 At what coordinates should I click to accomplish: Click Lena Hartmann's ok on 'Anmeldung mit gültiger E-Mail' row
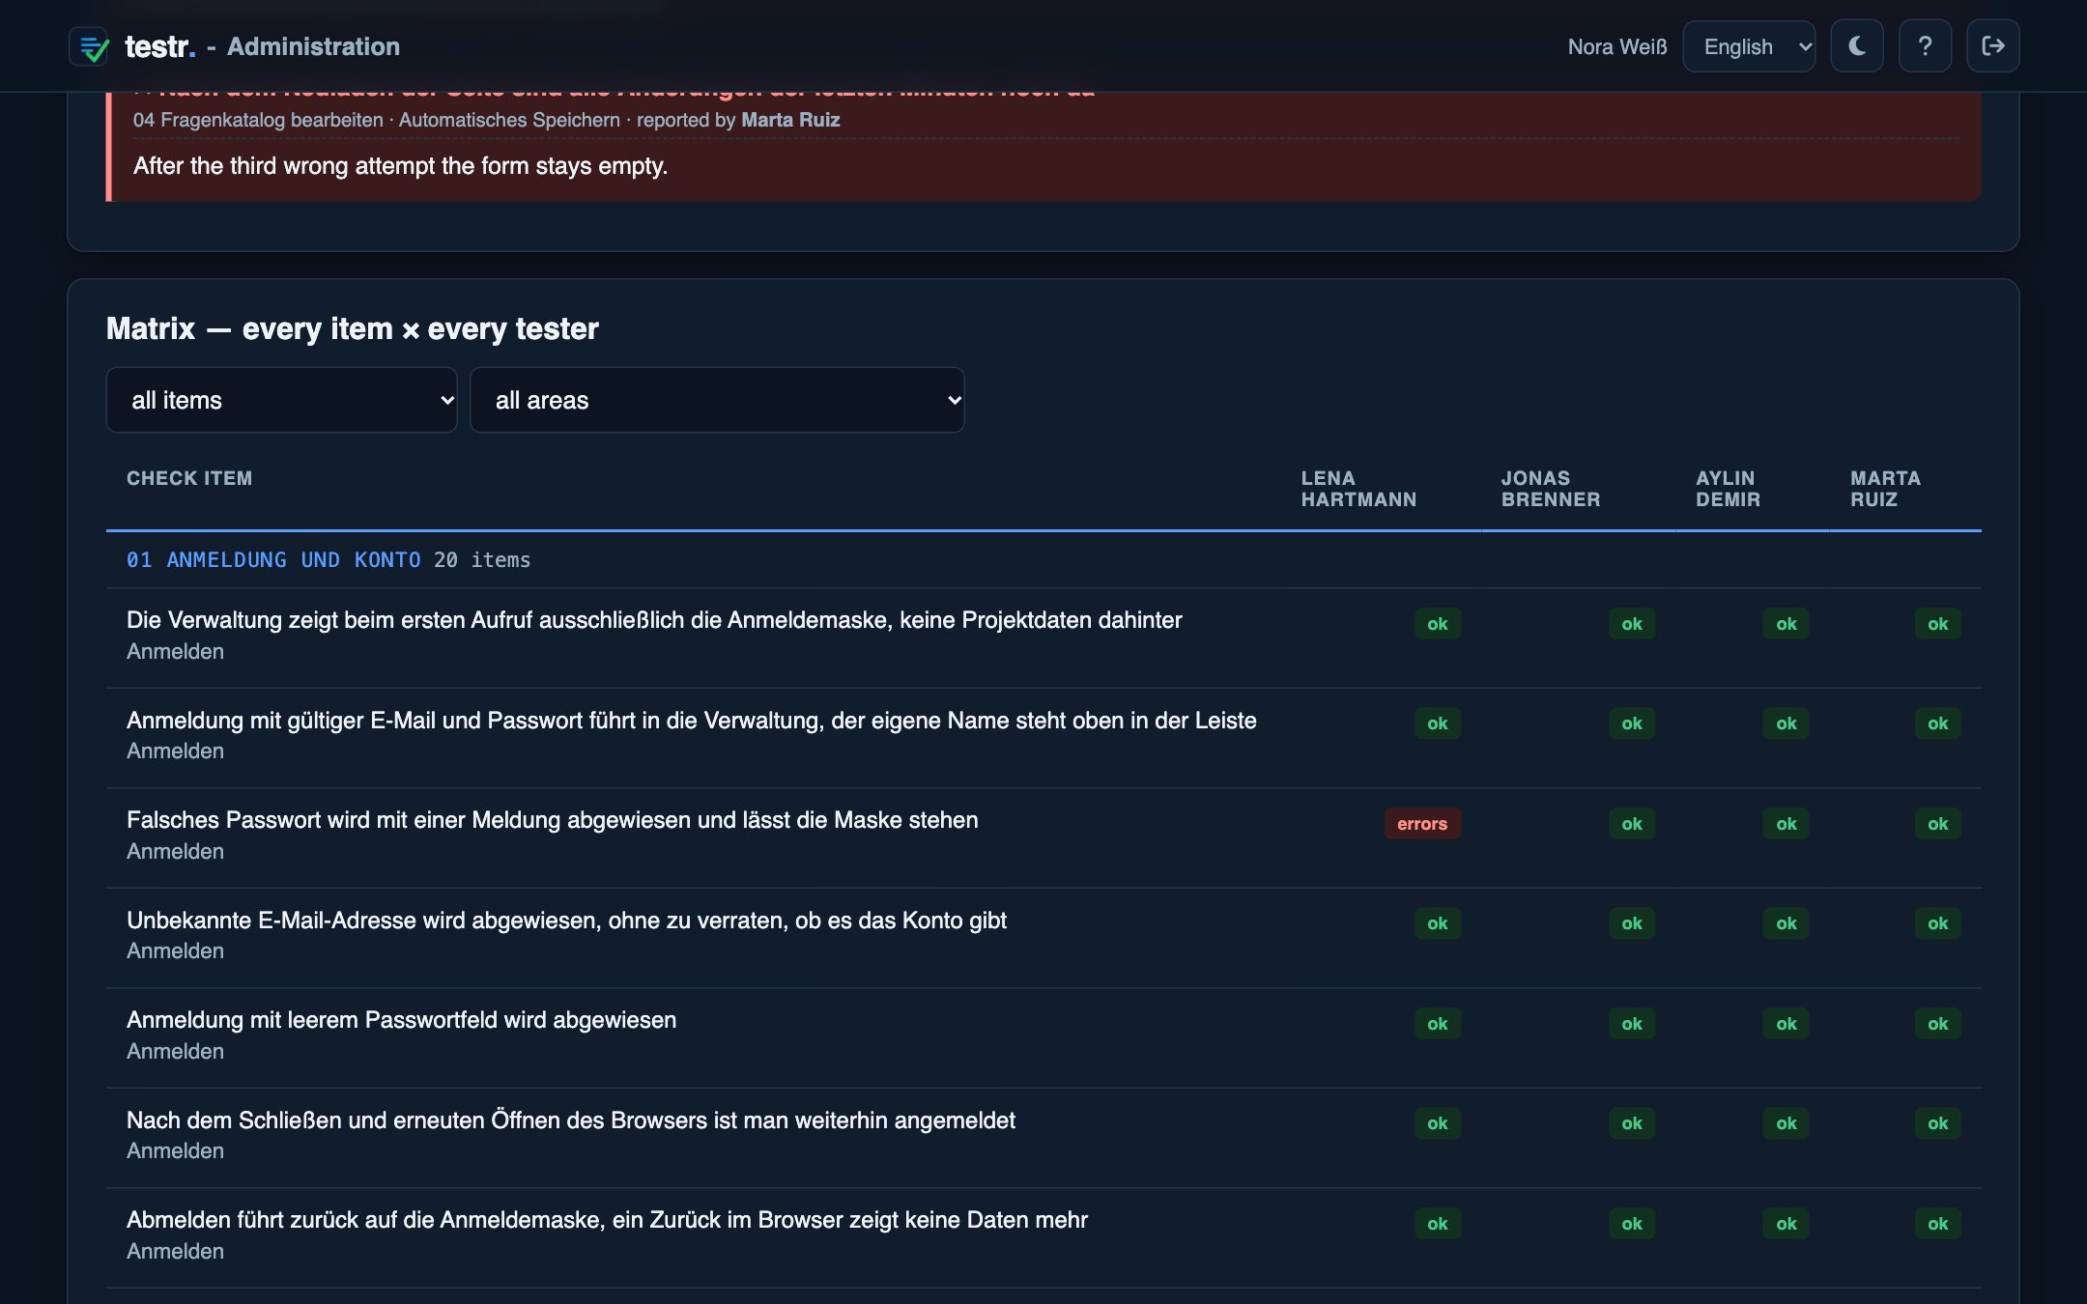tap(1438, 723)
